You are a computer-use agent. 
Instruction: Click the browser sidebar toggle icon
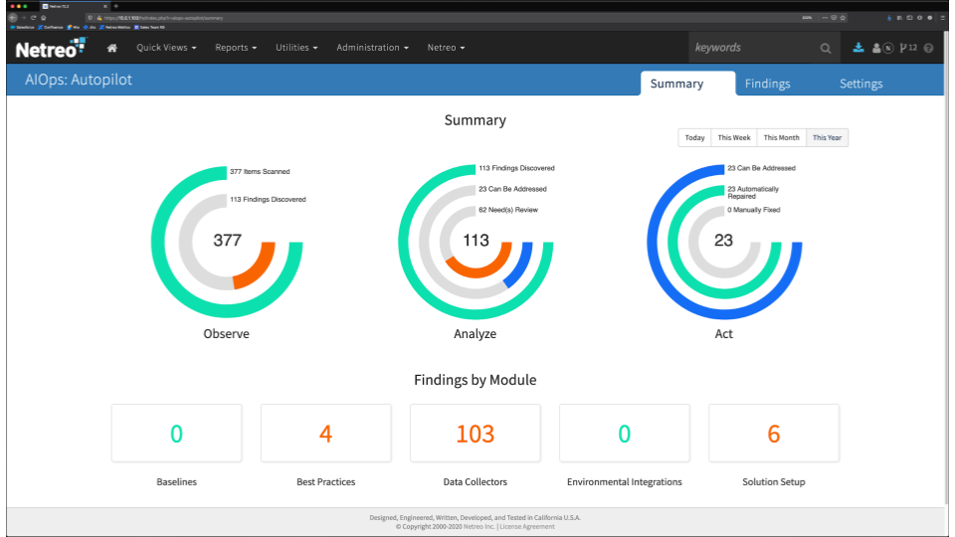(x=909, y=18)
